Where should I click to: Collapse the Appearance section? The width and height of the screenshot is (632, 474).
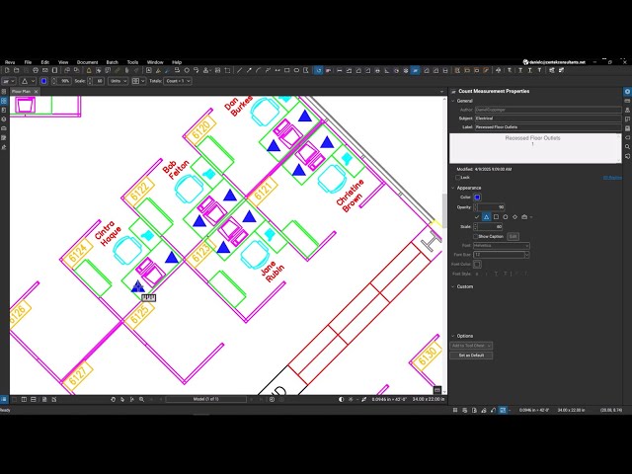tap(453, 188)
